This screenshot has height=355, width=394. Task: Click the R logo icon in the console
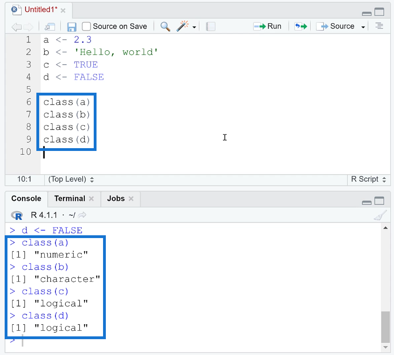(17, 215)
